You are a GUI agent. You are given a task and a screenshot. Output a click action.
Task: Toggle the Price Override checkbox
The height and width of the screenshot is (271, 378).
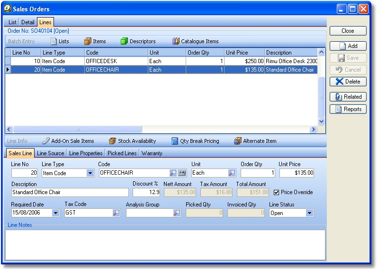click(277, 192)
